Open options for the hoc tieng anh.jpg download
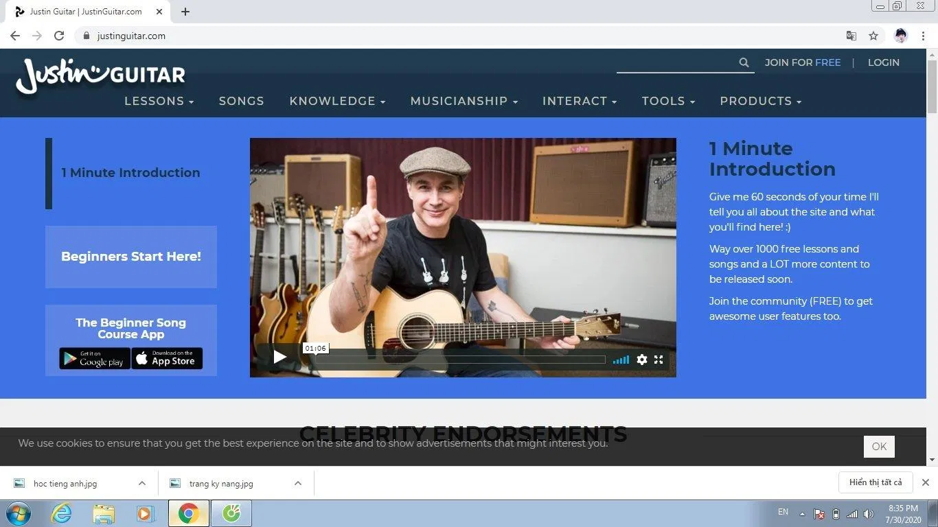This screenshot has height=527, width=938. click(142, 483)
